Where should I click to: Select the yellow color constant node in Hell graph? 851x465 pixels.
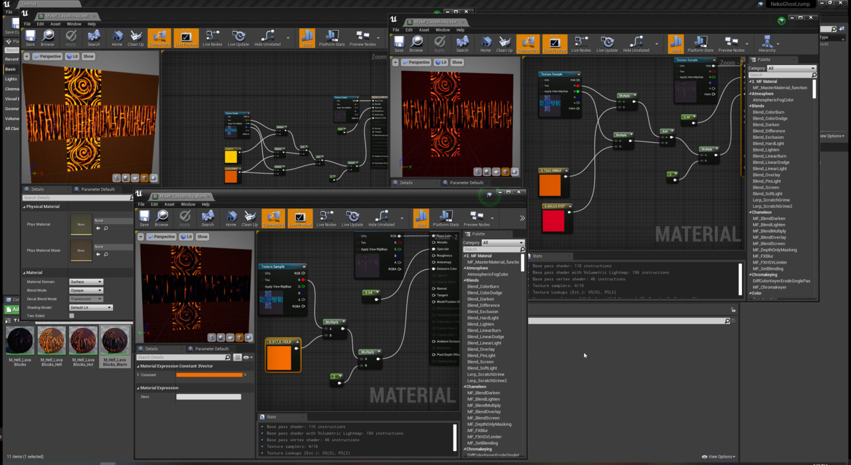[x=231, y=156]
